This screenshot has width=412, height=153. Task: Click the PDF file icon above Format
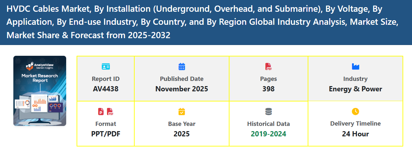coord(110,112)
